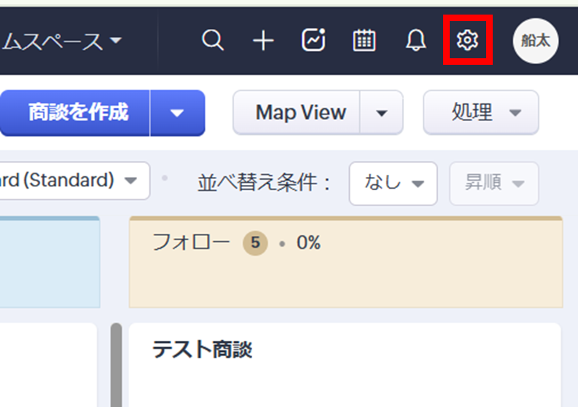Switch to Map View

coord(299,113)
